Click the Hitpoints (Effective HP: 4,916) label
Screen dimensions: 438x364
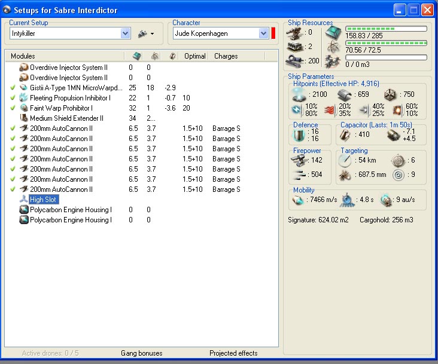[336, 84]
